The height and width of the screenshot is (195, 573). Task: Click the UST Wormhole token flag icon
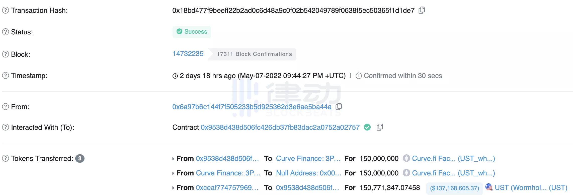tap(489, 187)
